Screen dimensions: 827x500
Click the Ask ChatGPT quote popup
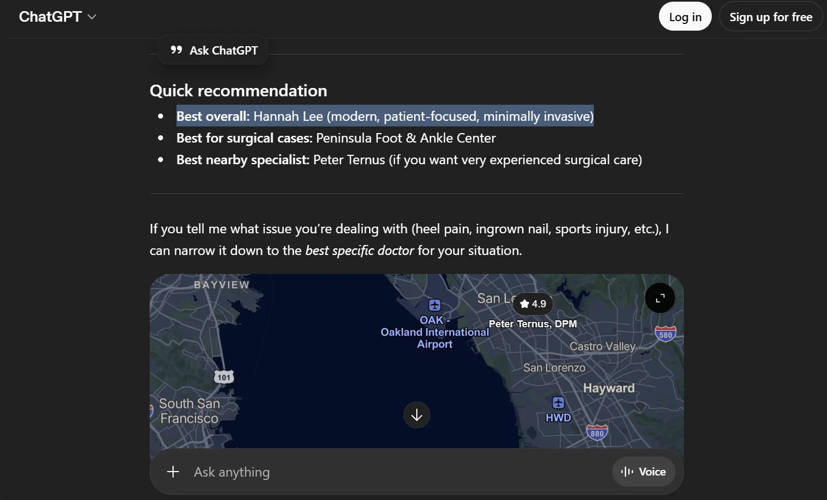[214, 51]
